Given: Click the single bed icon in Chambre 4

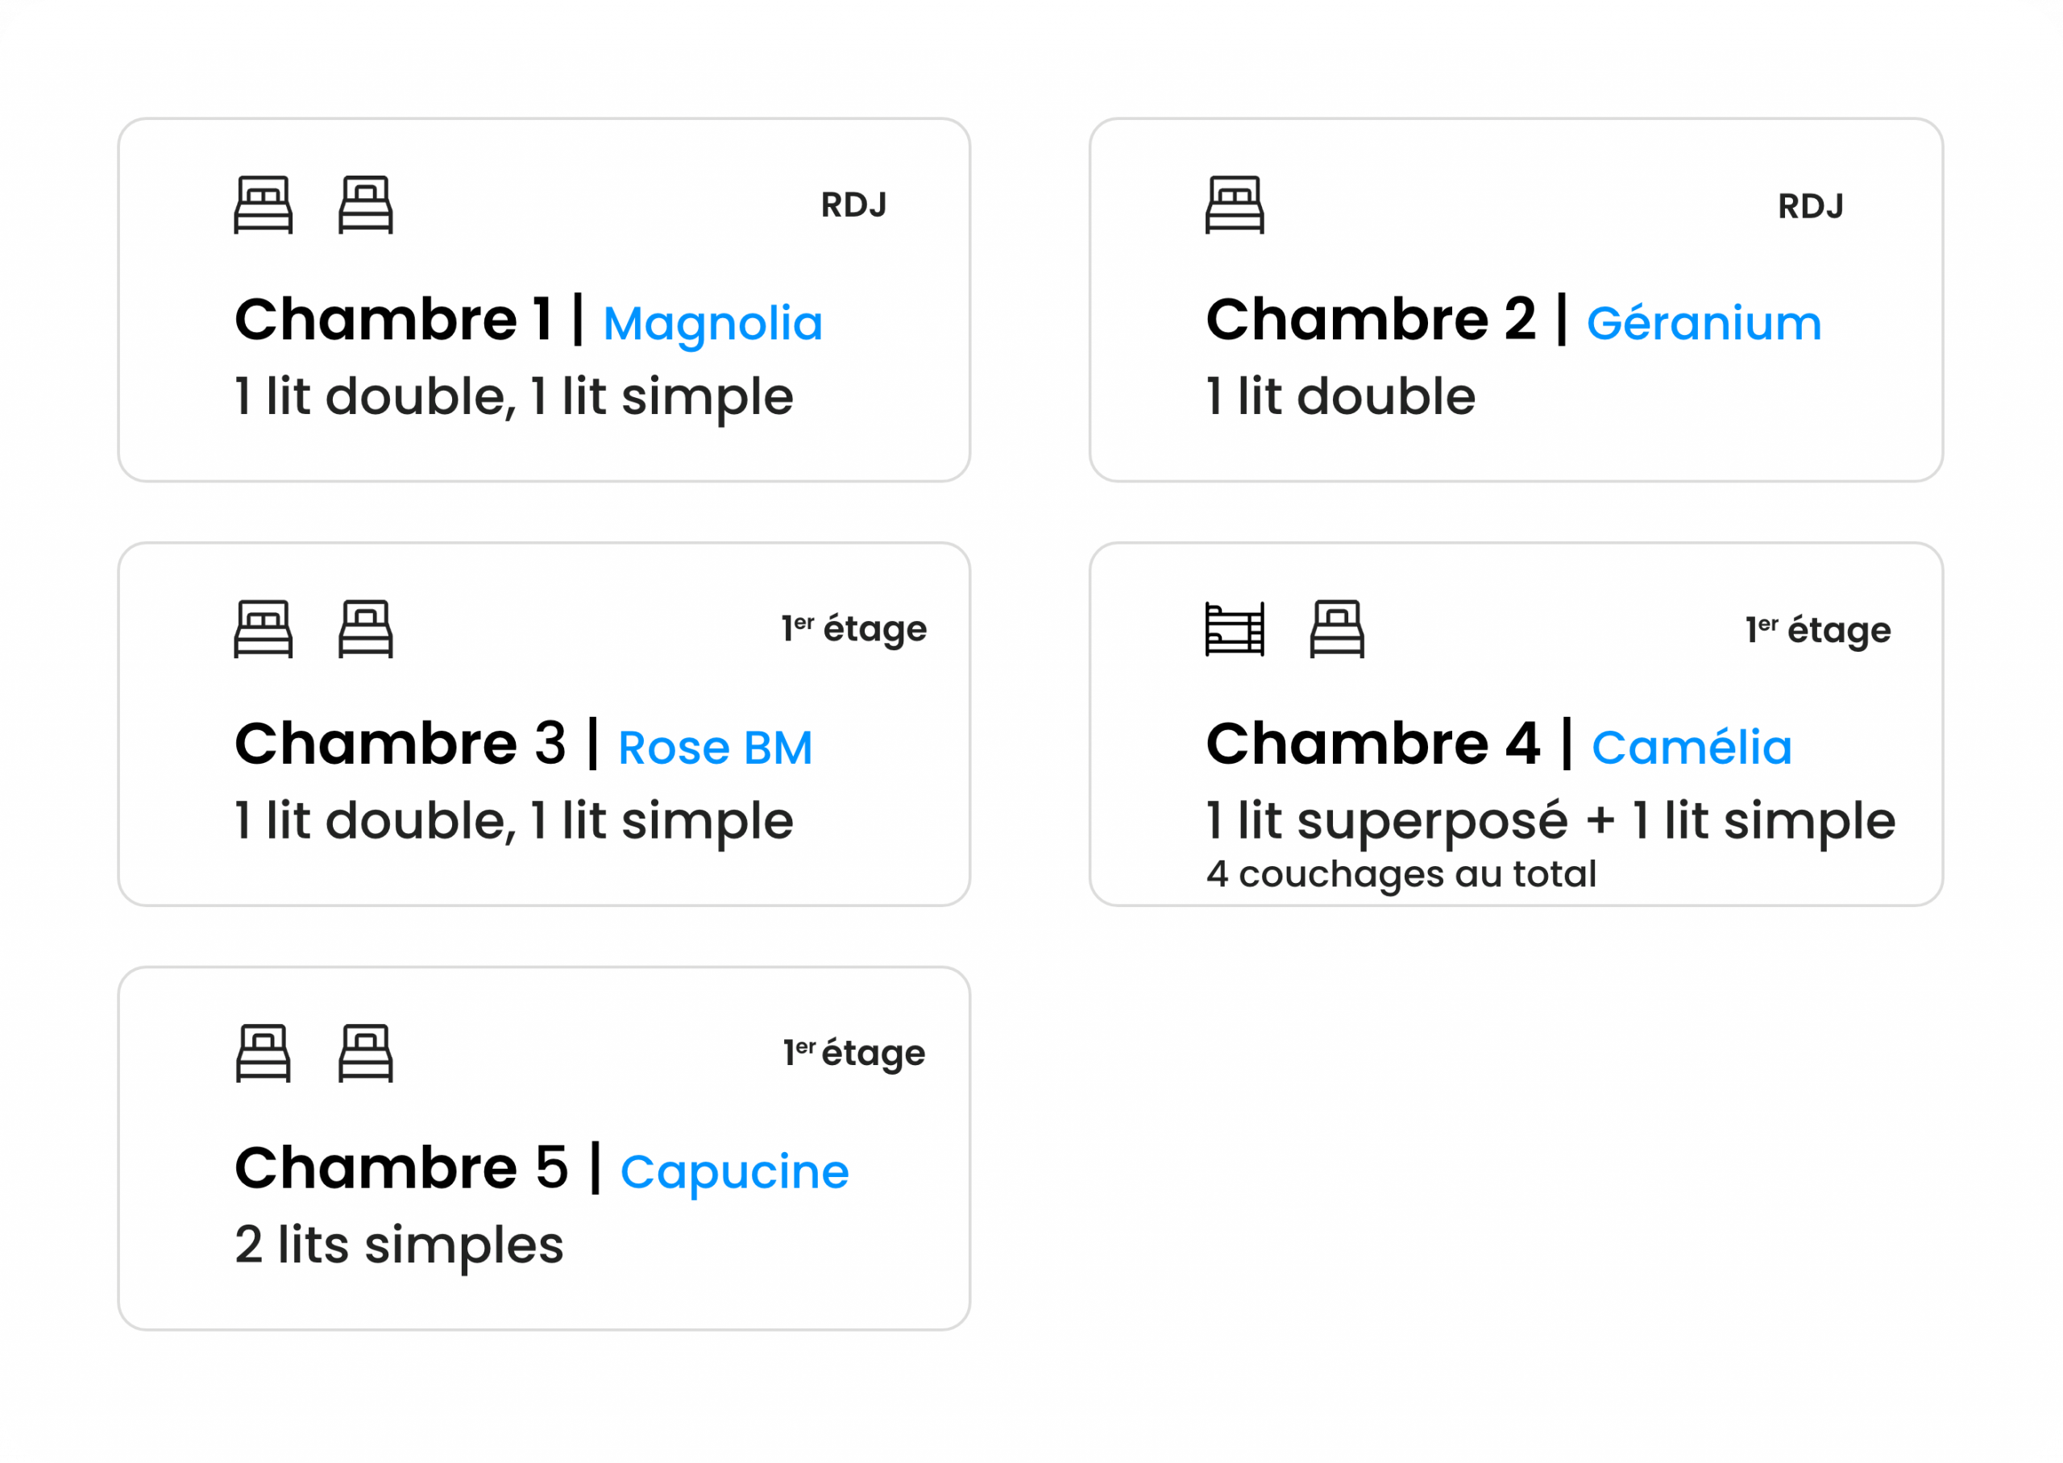Looking at the screenshot, I should [x=1337, y=629].
